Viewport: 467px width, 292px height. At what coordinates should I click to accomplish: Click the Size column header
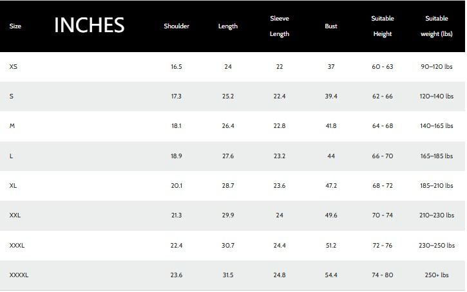pos(15,26)
